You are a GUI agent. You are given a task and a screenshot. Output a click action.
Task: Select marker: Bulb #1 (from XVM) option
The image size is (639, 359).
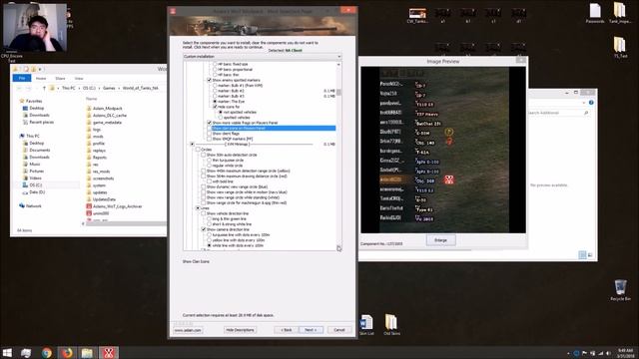click(215, 86)
